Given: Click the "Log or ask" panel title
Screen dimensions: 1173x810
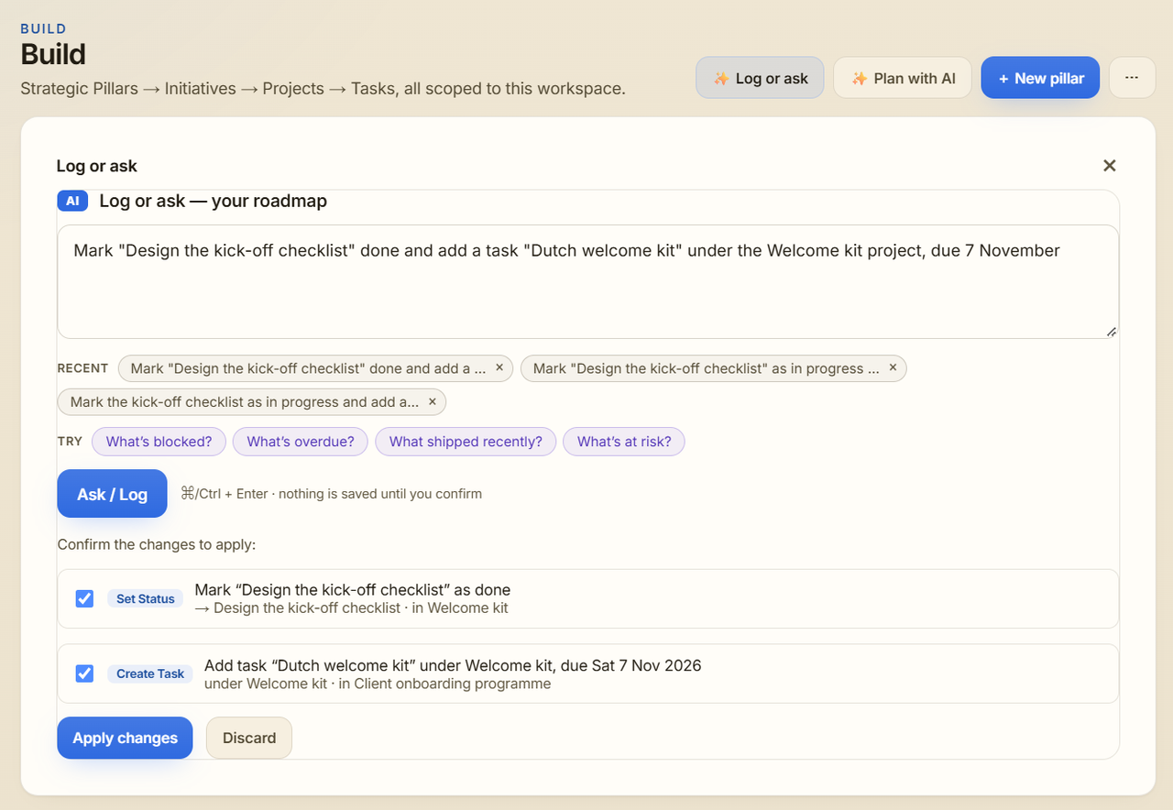Looking at the screenshot, I should (97, 166).
